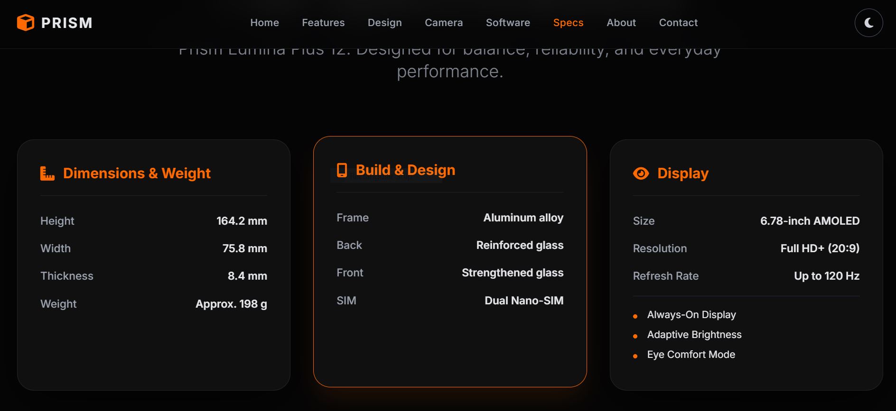Click the Resolution label
This screenshot has height=411, width=896.
[660, 248]
